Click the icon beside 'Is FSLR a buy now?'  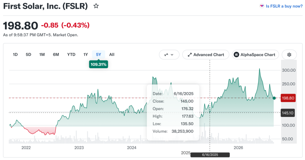point(262,6)
